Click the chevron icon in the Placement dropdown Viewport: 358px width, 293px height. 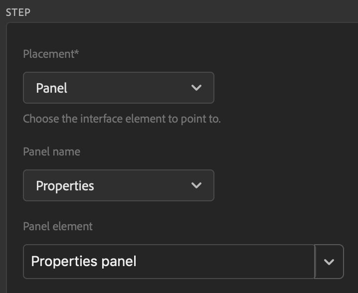point(196,88)
